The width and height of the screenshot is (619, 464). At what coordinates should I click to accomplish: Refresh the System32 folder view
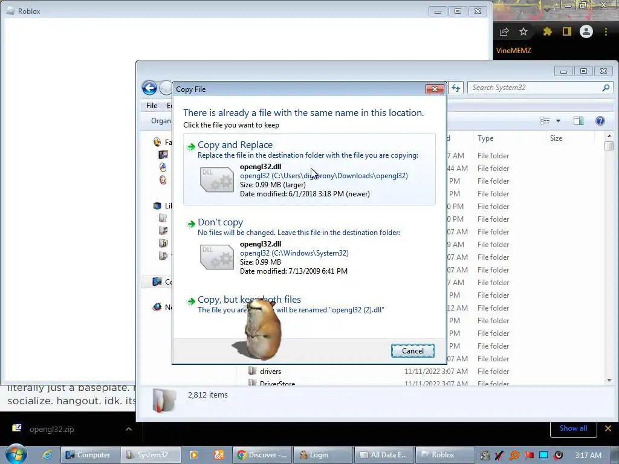[456, 88]
